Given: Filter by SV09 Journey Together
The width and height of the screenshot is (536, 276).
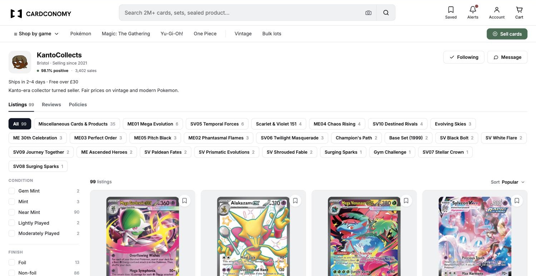Looking at the screenshot, I should click(x=41, y=152).
